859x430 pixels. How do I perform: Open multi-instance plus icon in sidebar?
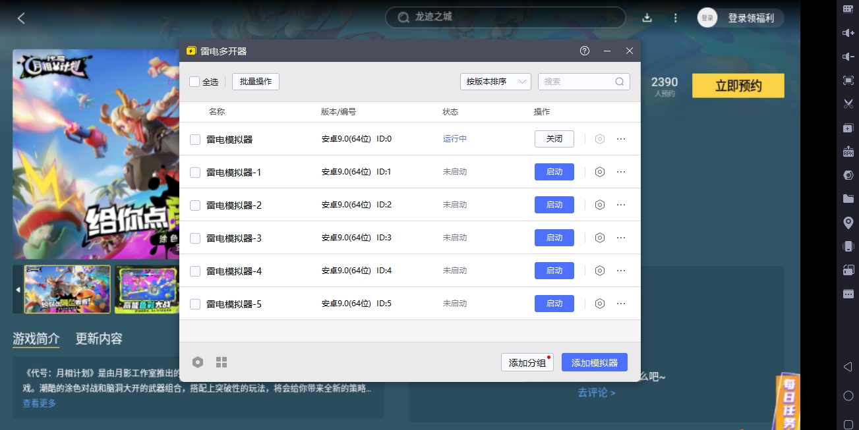pyautogui.click(x=848, y=128)
